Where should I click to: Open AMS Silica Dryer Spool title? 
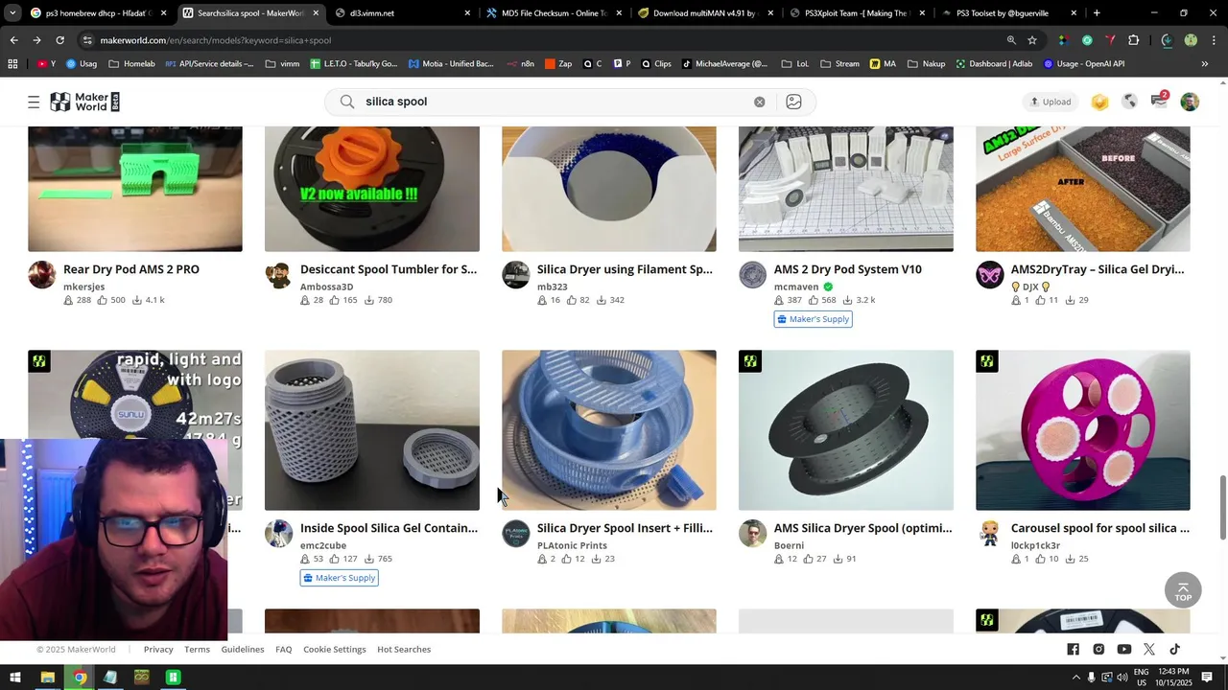(x=863, y=528)
